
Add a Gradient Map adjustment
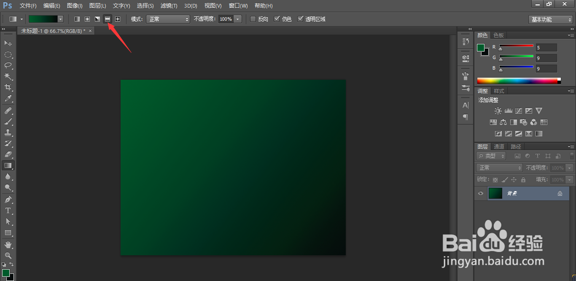point(539,134)
